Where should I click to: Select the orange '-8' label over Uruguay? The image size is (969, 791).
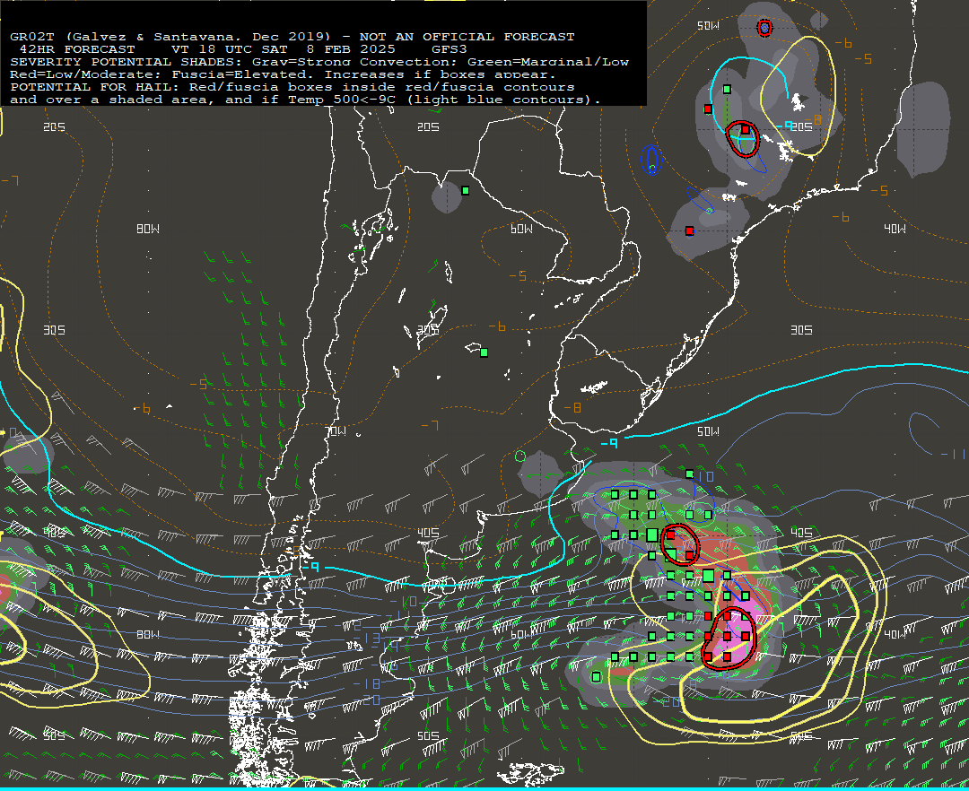pyautogui.click(x=572, y=407)
